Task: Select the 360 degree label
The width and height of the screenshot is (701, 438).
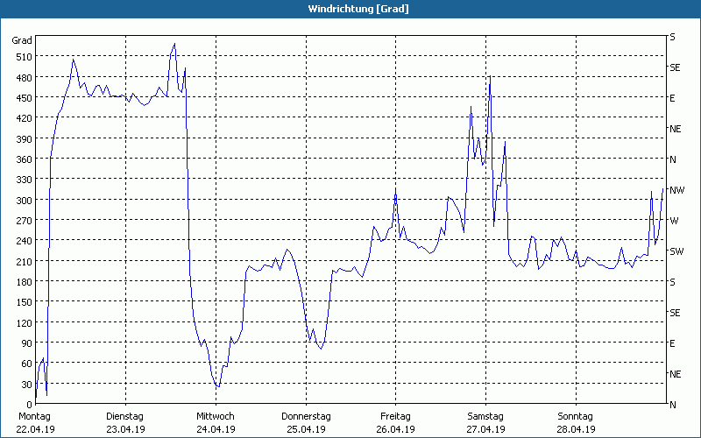Action: (24, 159)
